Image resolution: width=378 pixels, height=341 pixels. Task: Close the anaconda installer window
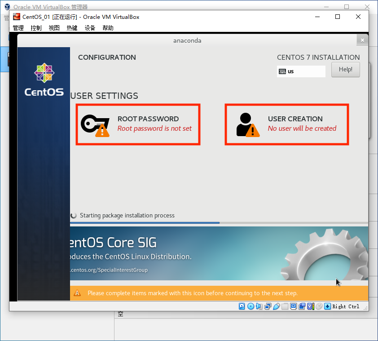coord(362,40)
